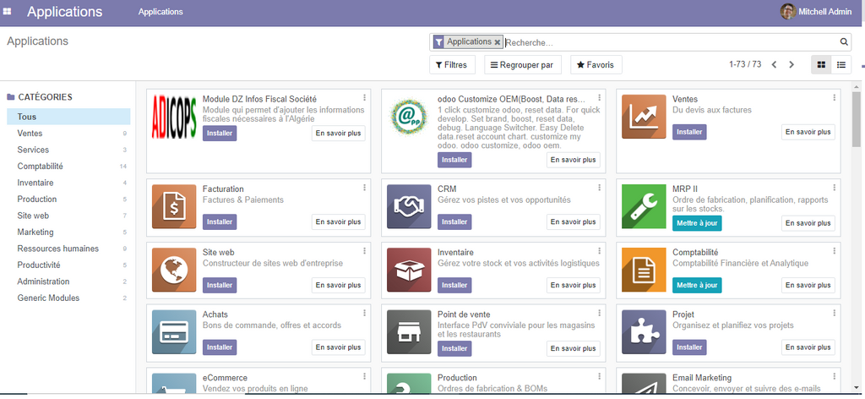Click the Site web globe icon
865x399 pixels.
point(174,271)
